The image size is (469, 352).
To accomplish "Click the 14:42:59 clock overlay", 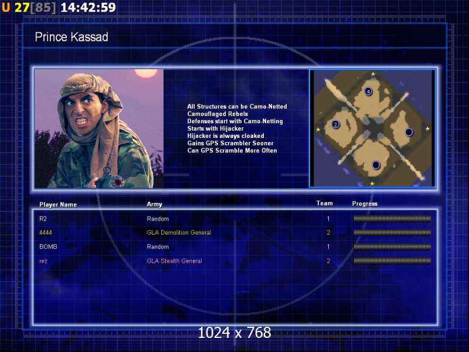I will click(x=88, y=8).
